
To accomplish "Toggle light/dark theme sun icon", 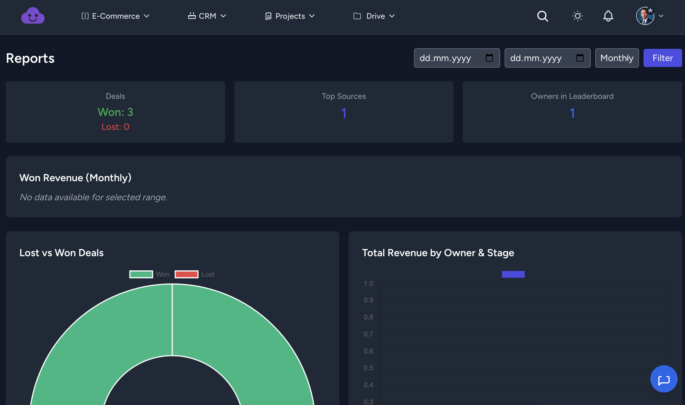I will coord(577,16).
